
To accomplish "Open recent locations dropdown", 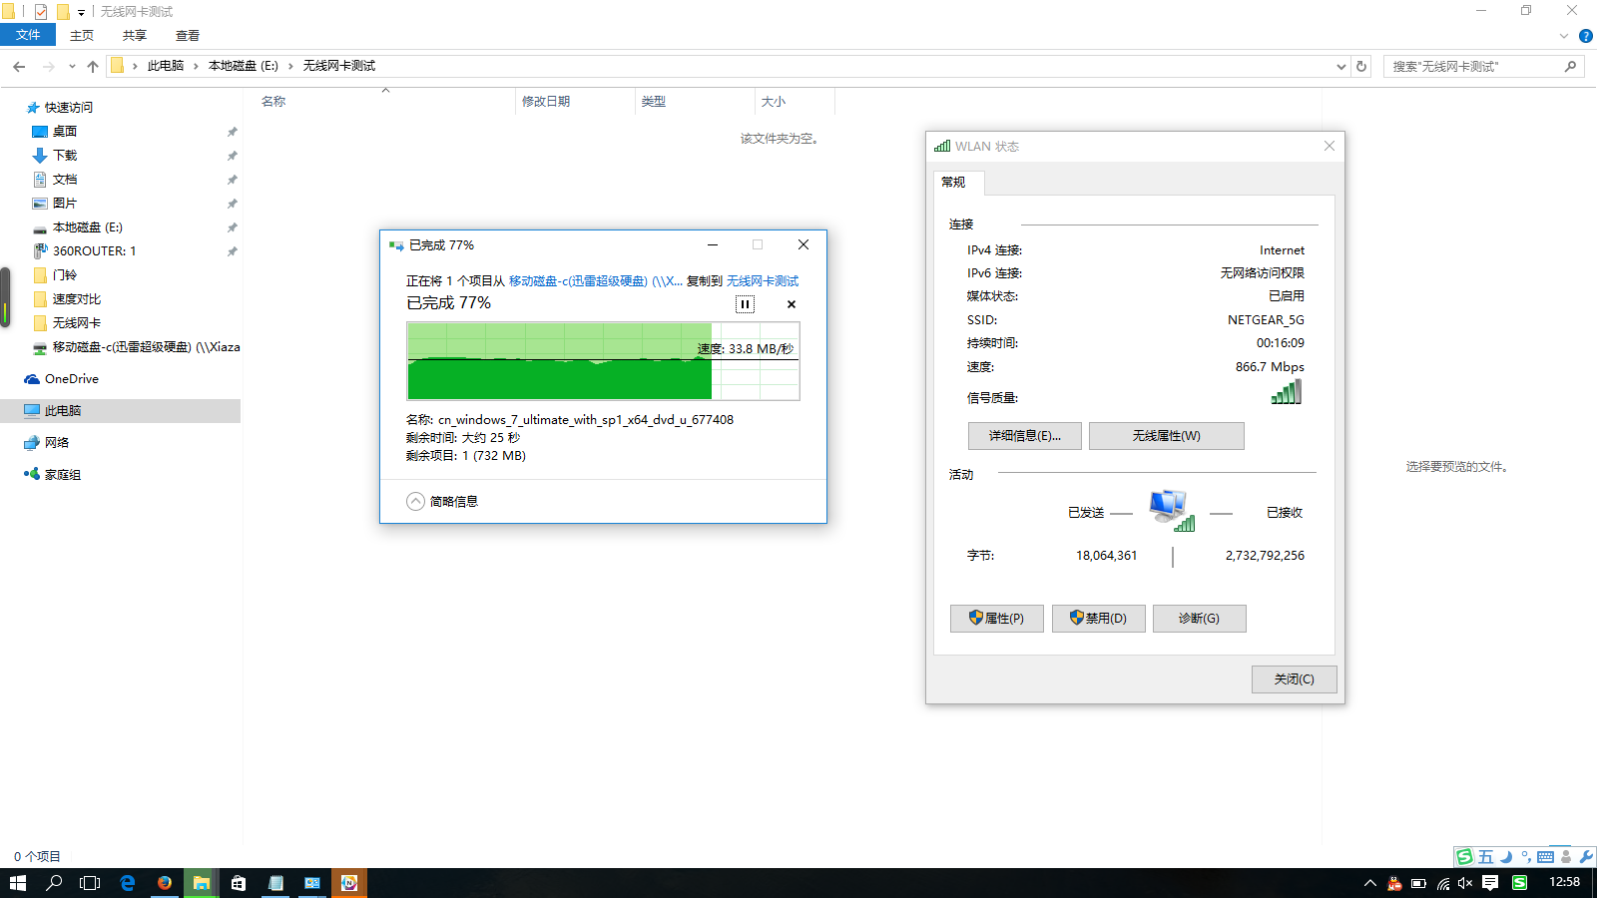I will [72, 67].
